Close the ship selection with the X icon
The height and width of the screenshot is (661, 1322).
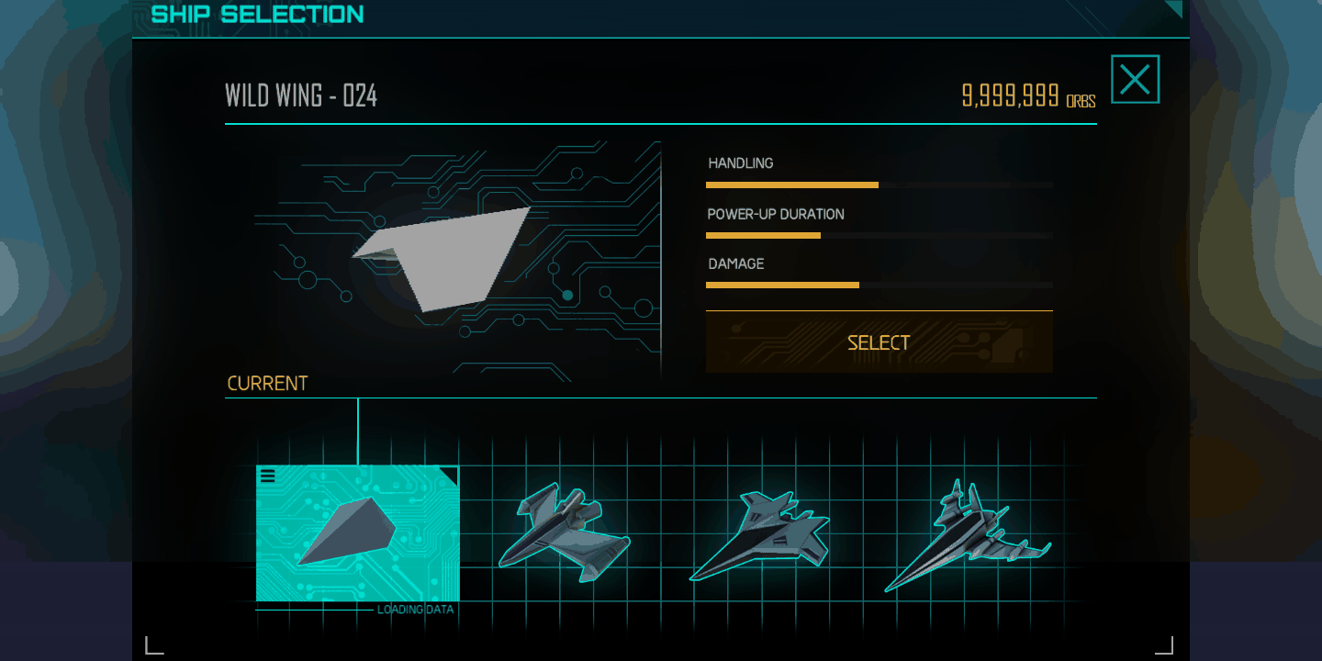click(x=1136, y=80)
